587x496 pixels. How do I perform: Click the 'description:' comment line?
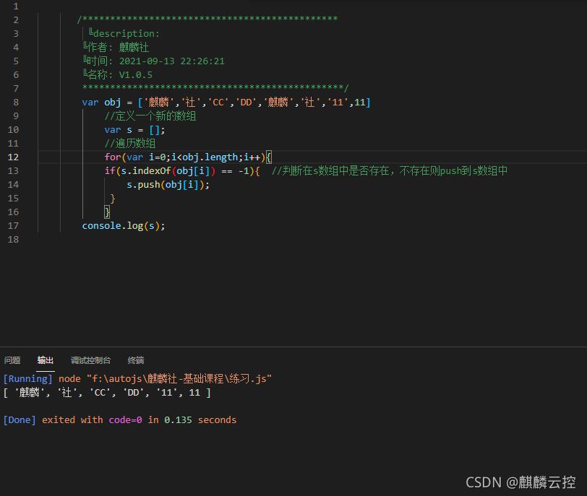click(x=124, y=34)
